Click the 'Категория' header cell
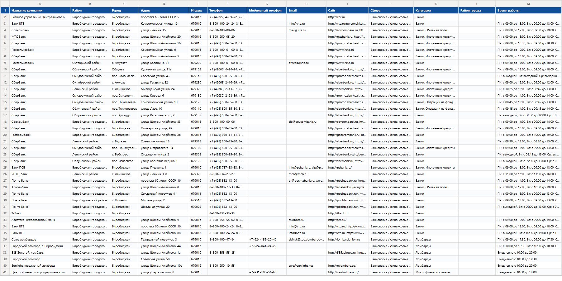This screenshot has width=562, height=281. (436, 10)
